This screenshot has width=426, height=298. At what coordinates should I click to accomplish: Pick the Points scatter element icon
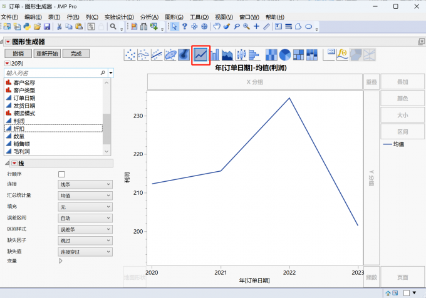130,55
